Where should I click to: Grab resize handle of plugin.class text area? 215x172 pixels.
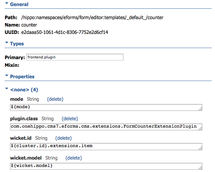200,128
